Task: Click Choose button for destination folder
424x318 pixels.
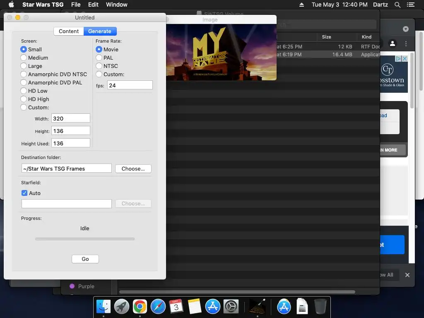Action: pos(133,169)
